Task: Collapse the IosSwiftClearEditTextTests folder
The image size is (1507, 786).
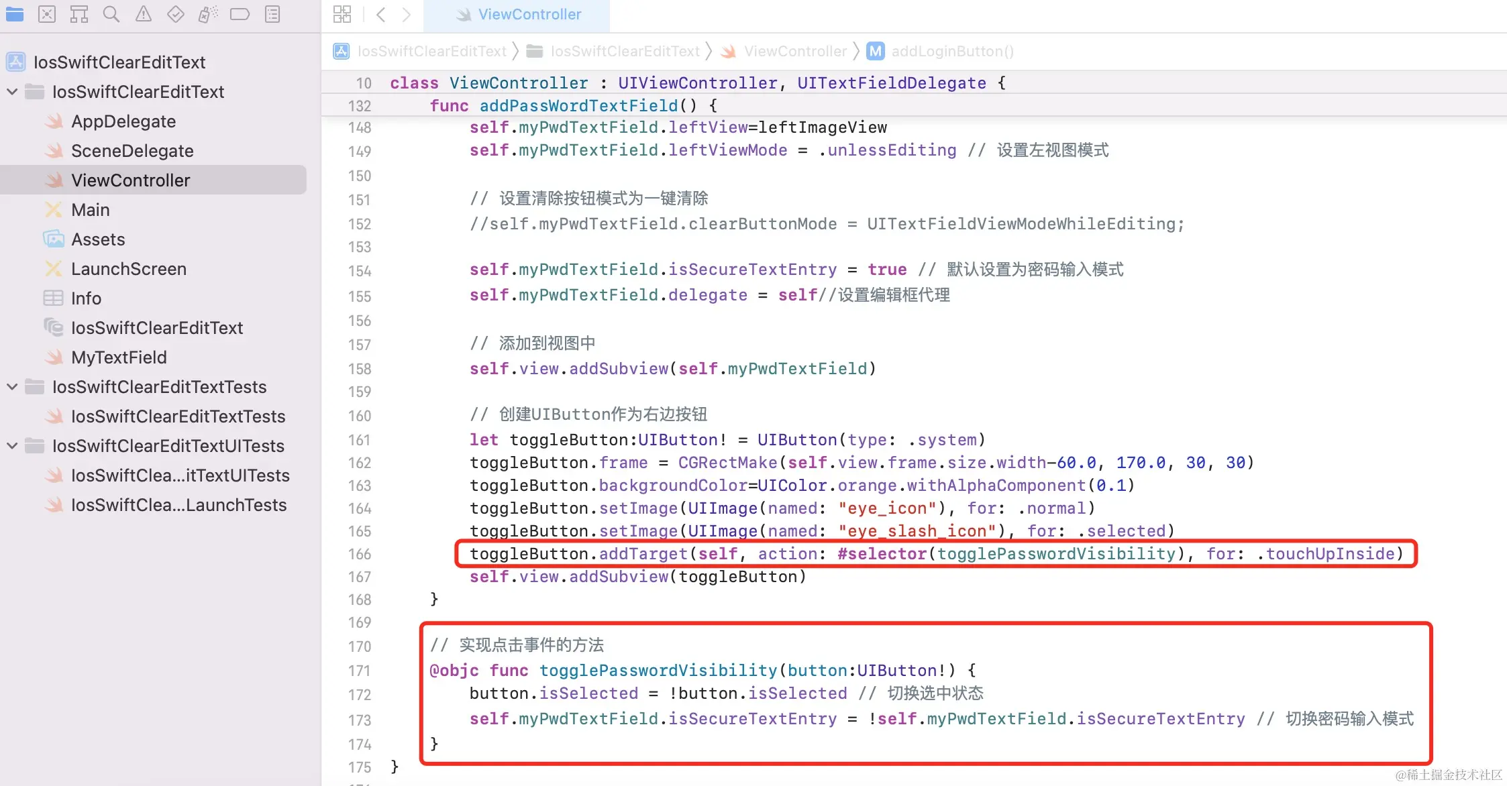Action: pyautogui.click(x=12, y=387)
